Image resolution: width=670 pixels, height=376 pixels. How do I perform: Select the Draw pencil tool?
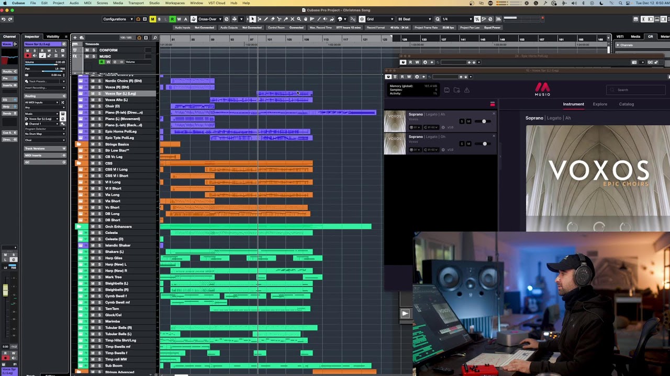[x=266, y=19]
